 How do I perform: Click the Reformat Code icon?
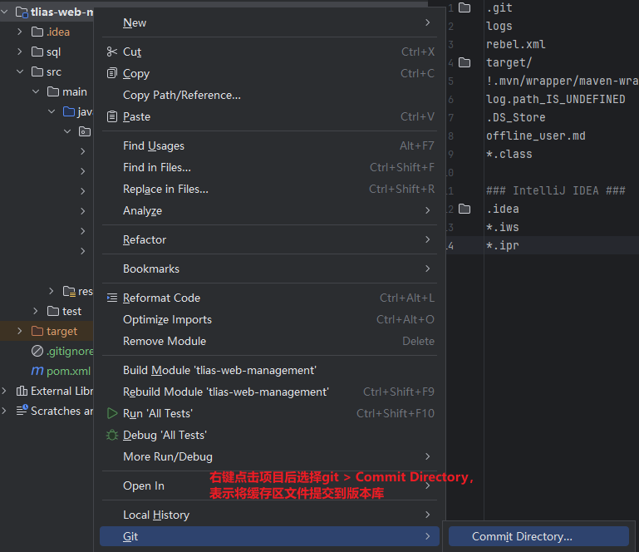point(111,298)
